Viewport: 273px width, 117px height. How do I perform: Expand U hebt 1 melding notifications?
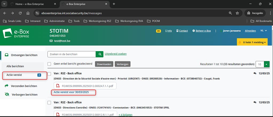pyautogui.click(x=252, y=42)
